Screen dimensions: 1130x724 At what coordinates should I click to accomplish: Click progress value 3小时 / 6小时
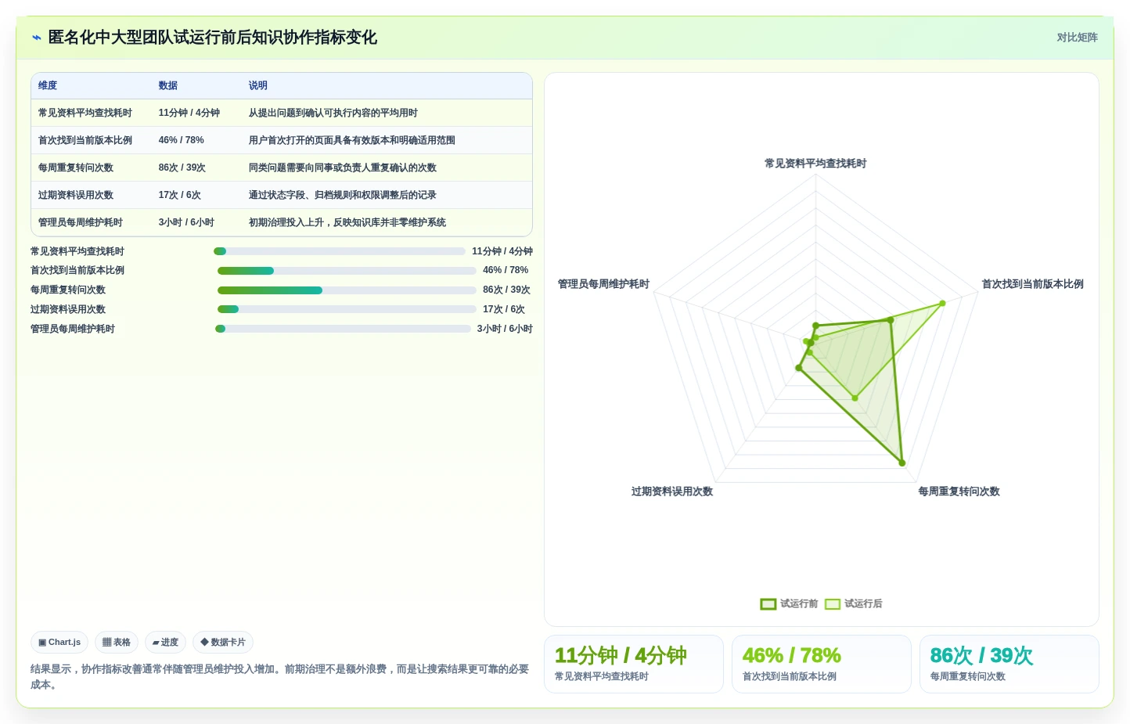coord(505,329)
